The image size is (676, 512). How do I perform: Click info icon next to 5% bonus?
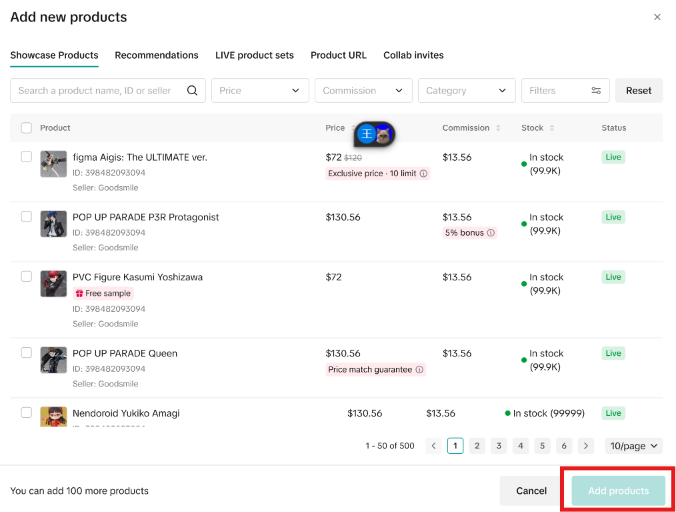tap(491, 233)
